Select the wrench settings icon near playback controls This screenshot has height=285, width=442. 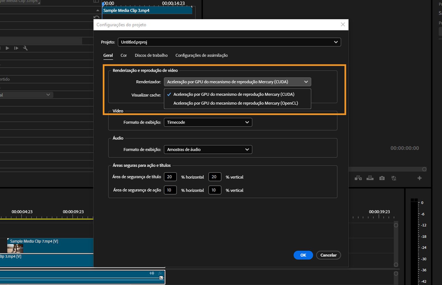pos(25,48)
